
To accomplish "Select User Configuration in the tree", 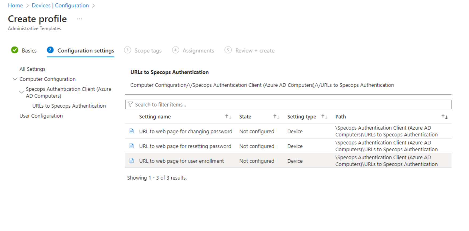I will point(41,116).
